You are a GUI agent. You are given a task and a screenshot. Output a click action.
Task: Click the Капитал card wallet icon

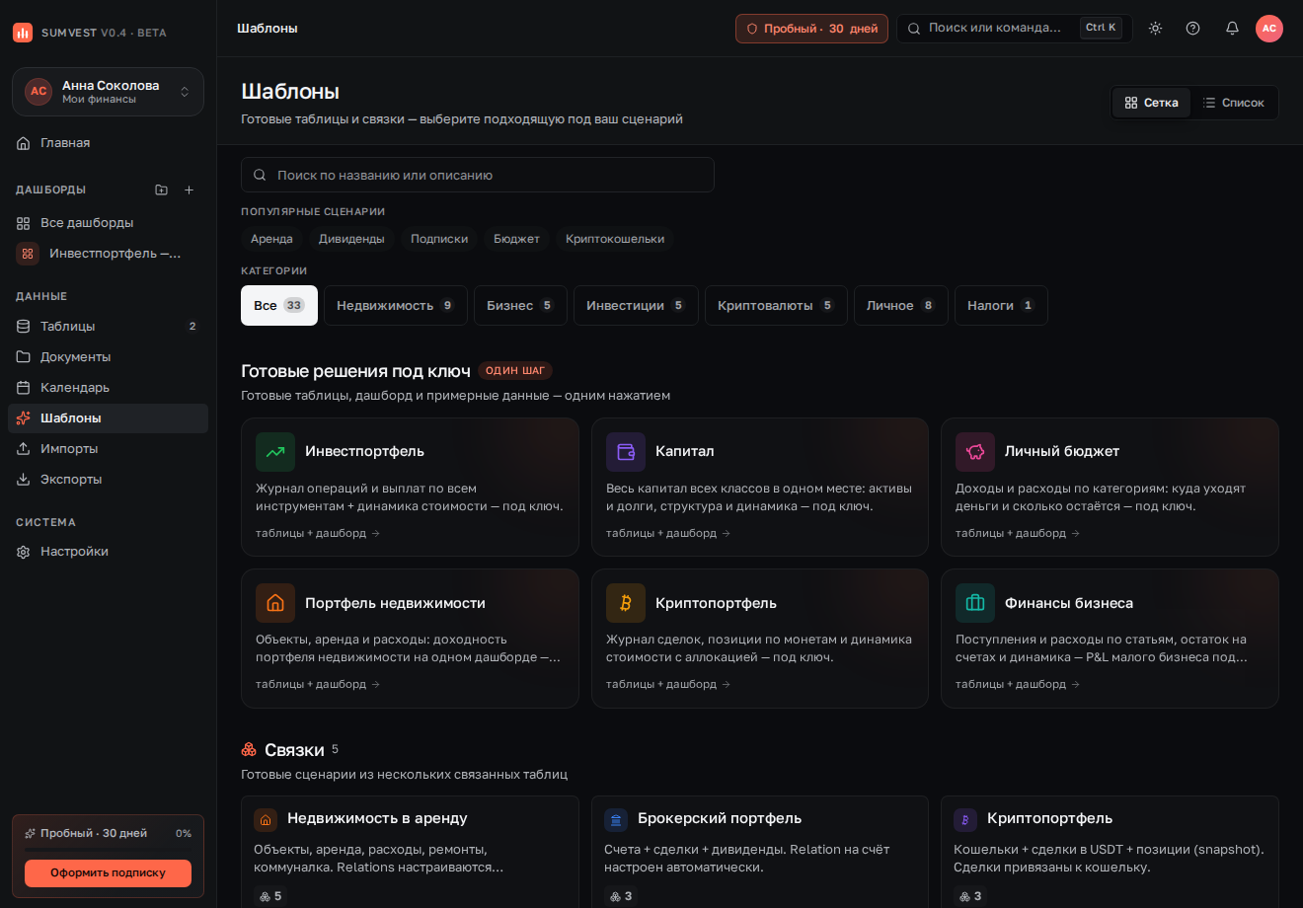[x=626, y=452]
